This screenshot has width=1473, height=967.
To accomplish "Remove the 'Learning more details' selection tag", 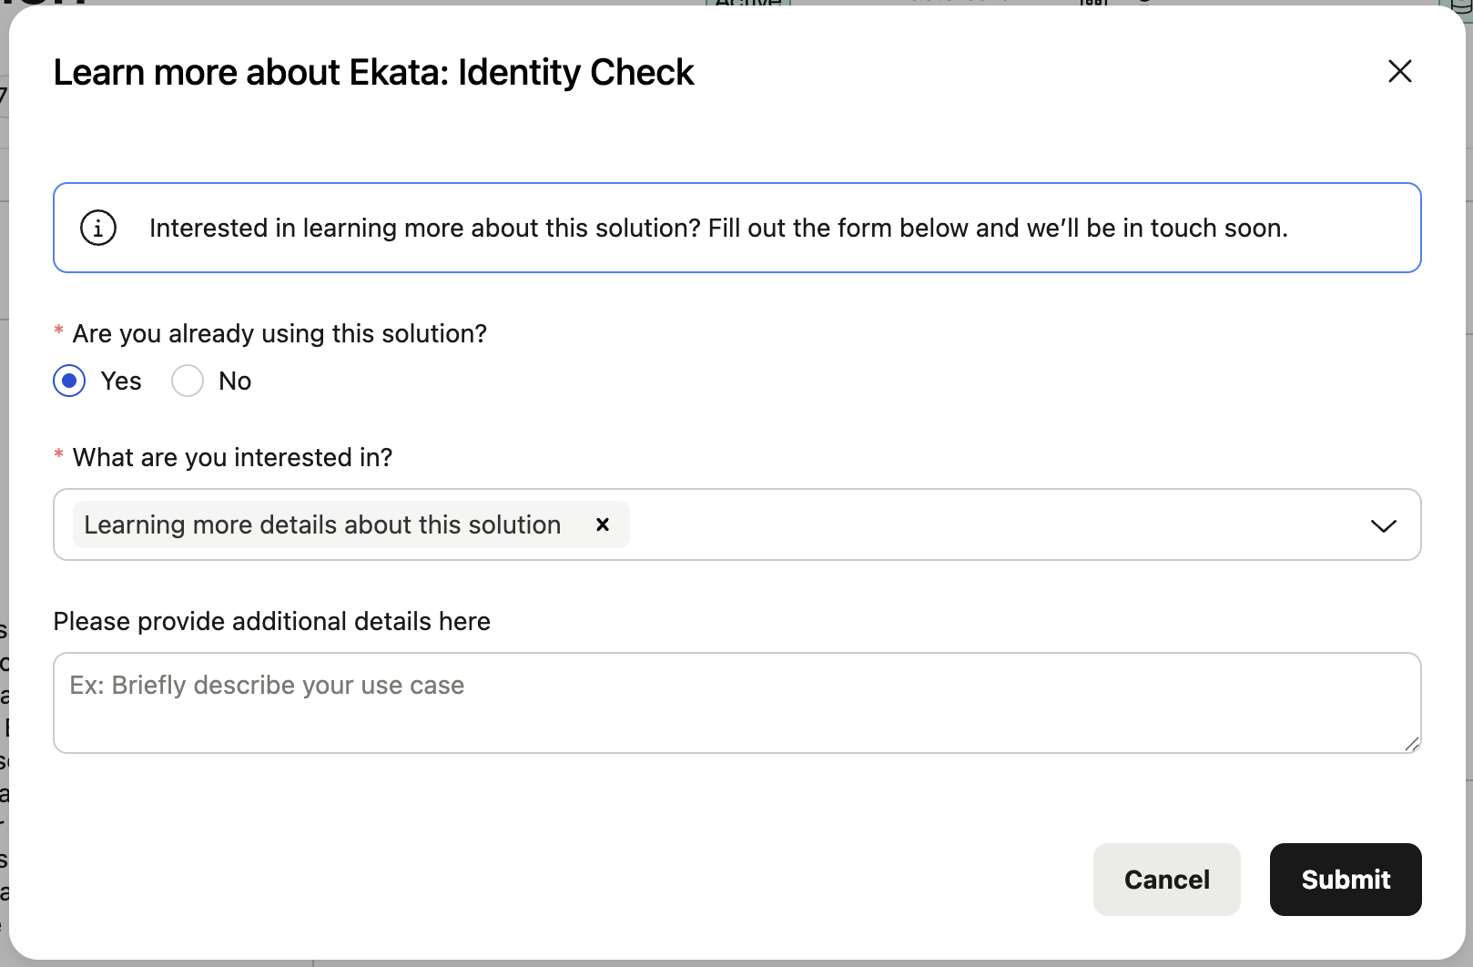I will [x=602, y=524].
